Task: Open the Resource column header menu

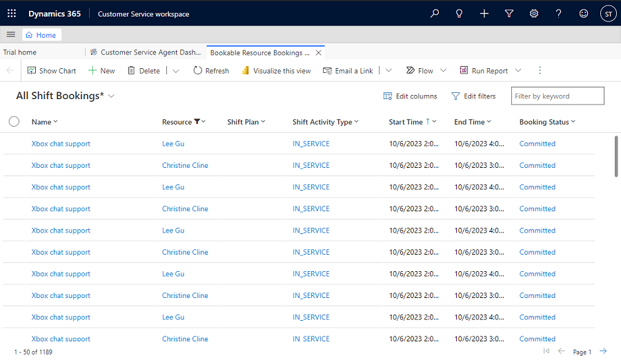Action: pos(184,122)
